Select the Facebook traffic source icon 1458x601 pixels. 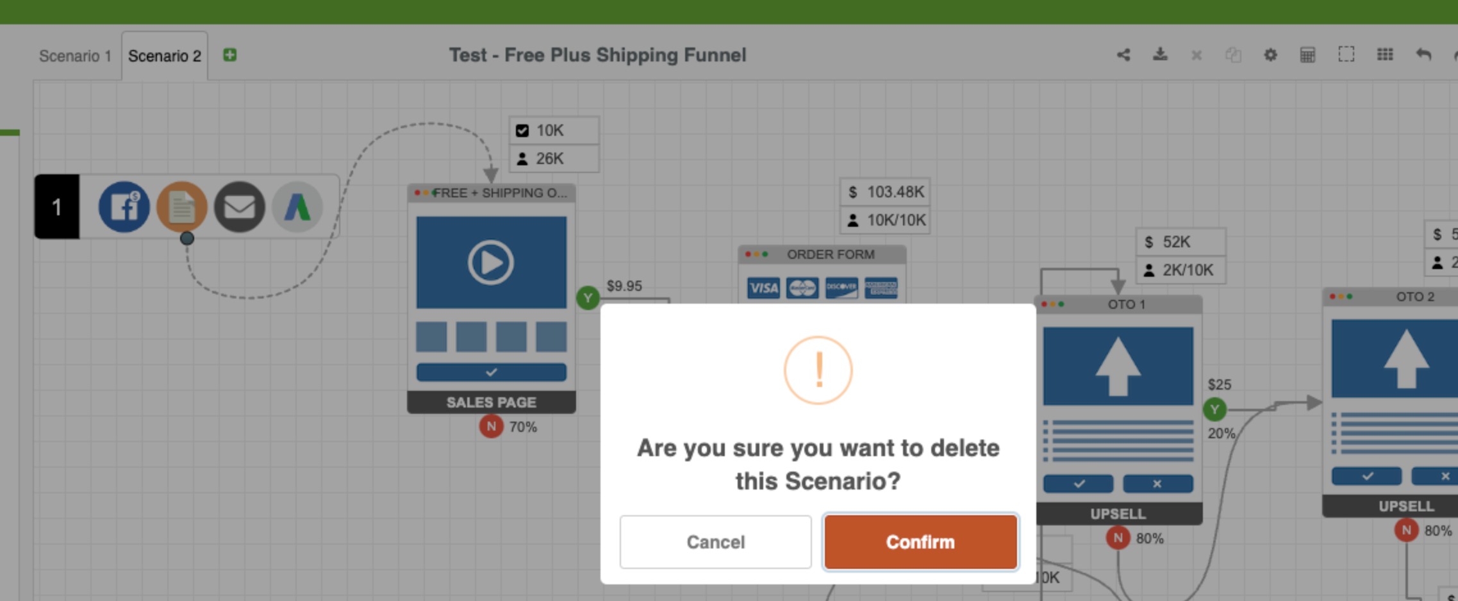124,206
